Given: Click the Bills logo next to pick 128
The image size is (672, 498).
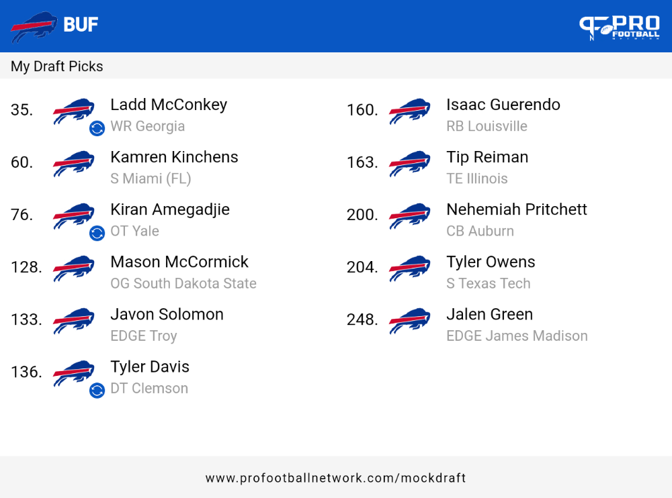Looking at the screenshot, I should 74,268.
